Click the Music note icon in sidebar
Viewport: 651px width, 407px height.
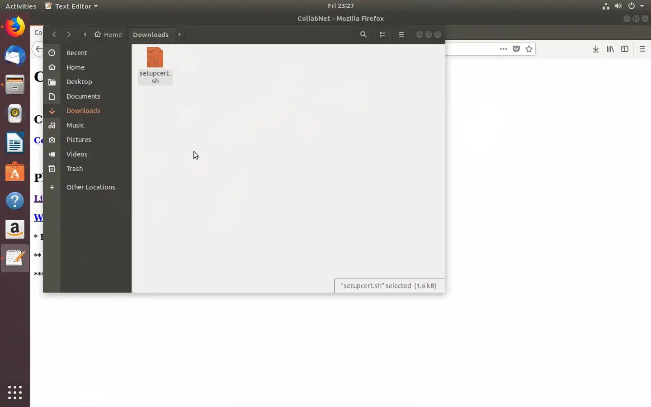tap(52, 125)
